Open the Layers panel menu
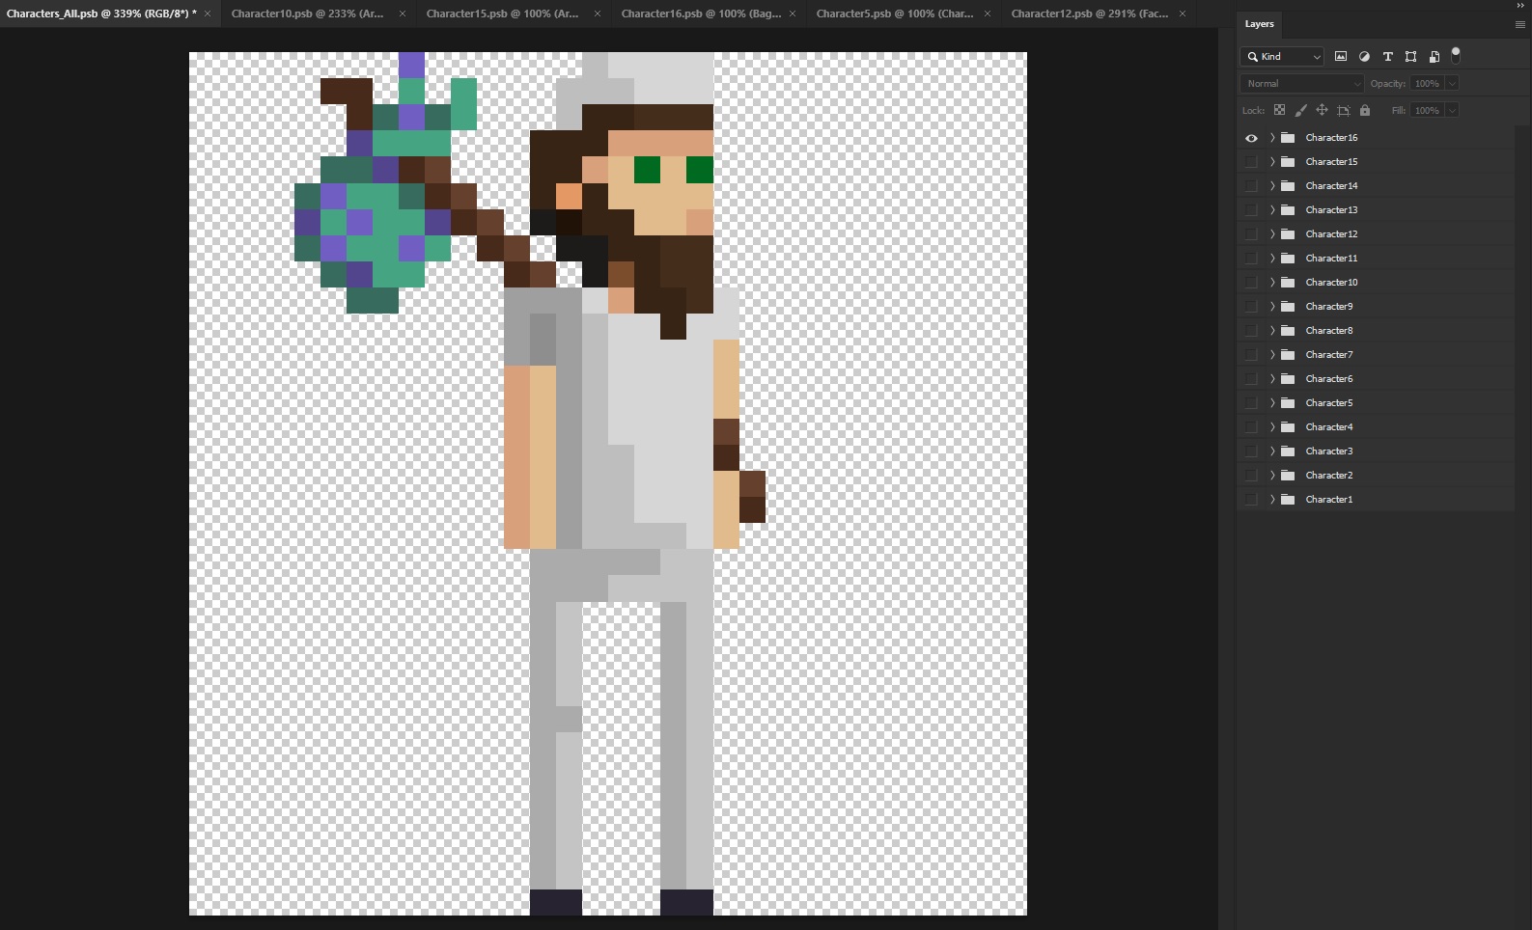This screenshot has height=930, width=1532. pos(1519,24)
